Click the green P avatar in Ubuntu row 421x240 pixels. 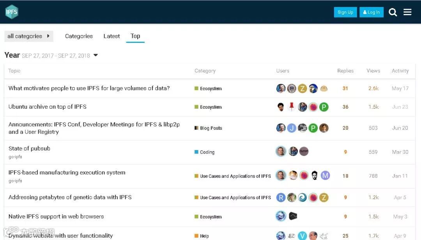coord(324,107)
